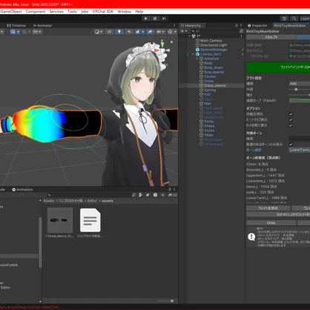
Task: Open the VRChat SDK menu
Action: point(103,11)
